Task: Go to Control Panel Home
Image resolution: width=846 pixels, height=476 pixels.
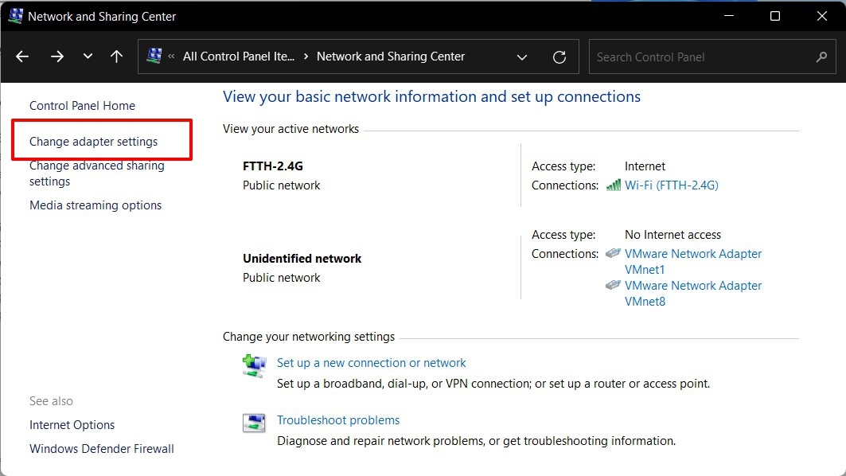Action: (82, 106)
